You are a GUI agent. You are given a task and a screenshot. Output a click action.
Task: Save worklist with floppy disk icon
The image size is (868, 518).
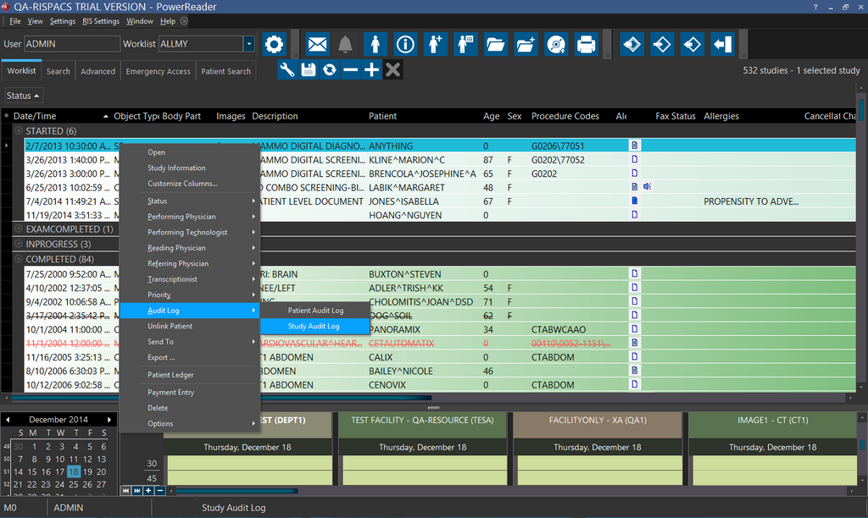[309, 70]
